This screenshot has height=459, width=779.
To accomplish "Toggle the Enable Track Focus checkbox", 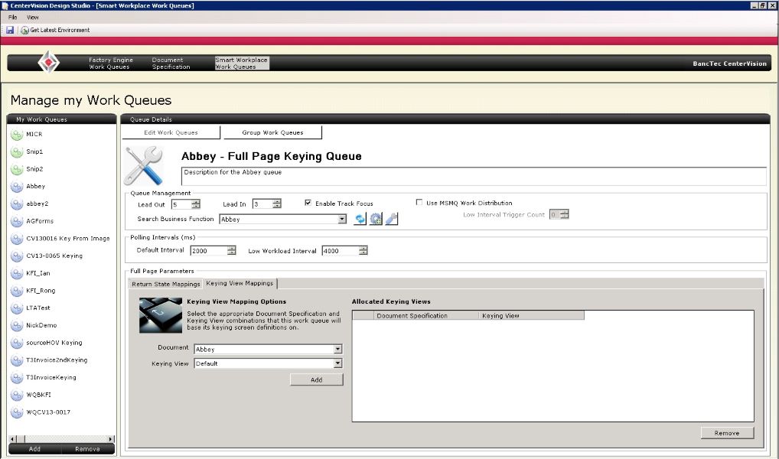I will pos(308,203).
